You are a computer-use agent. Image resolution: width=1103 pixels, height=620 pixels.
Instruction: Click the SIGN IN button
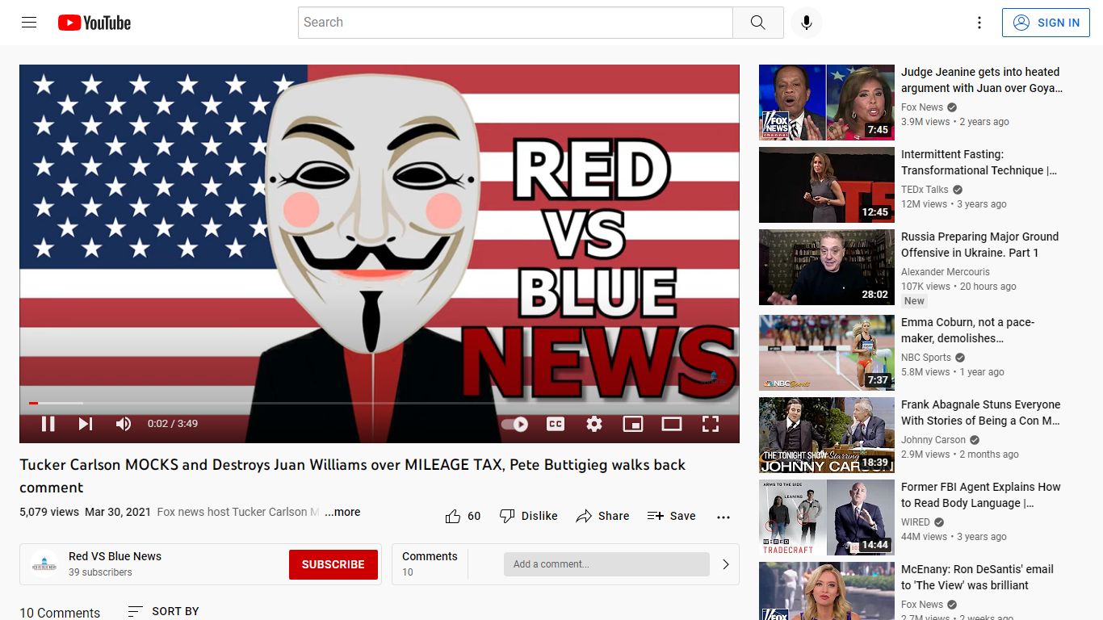click(x=1046, y=23)
